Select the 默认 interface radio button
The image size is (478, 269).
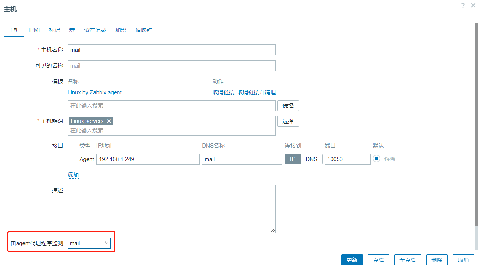tap(376, 158)
